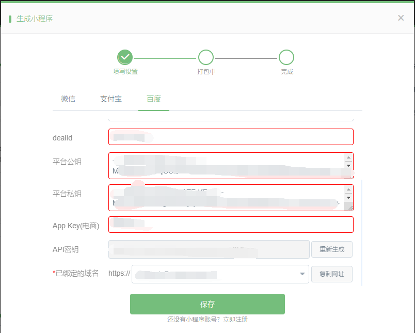Click the checked 填写设置 step circle
Image resolution: width=415 pixels, height=333 pixels.
point(125,57)
